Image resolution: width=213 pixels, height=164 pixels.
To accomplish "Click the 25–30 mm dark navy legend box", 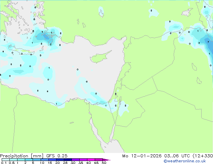I will 68,160.
